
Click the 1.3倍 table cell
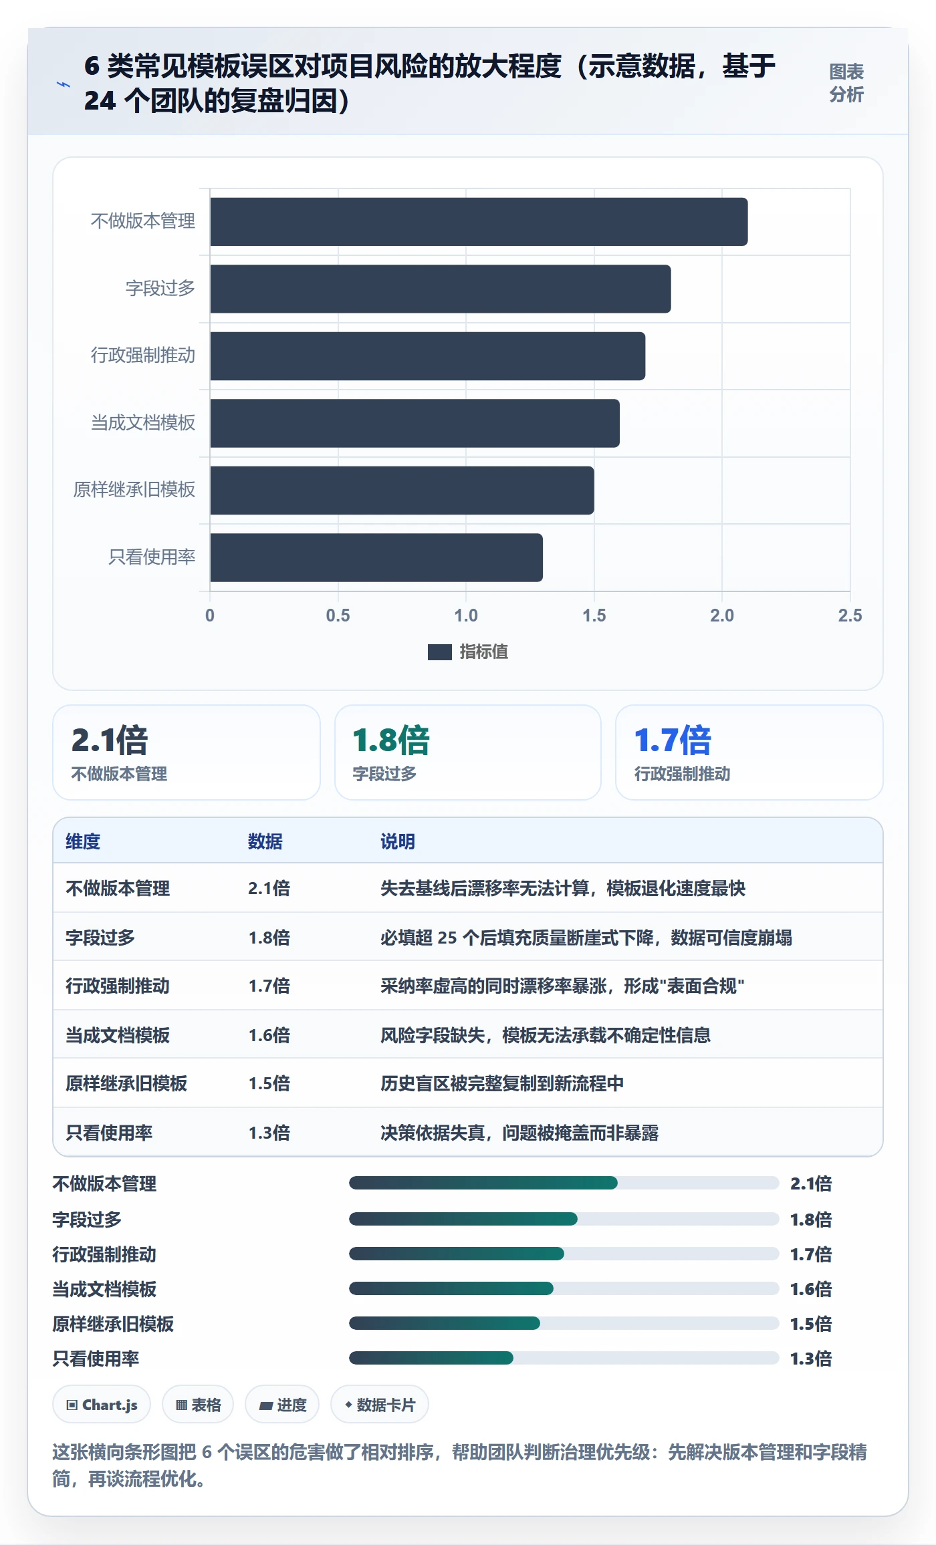point(269,1133)
